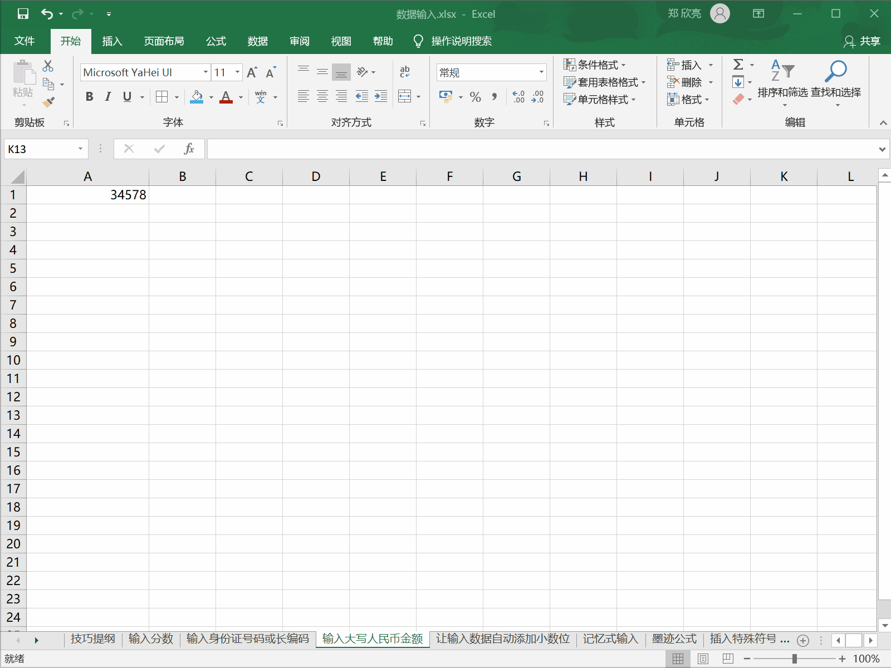
Task: Toggle bottom vertical alignment
Action: pyautogui.click(x=341, y=72)
